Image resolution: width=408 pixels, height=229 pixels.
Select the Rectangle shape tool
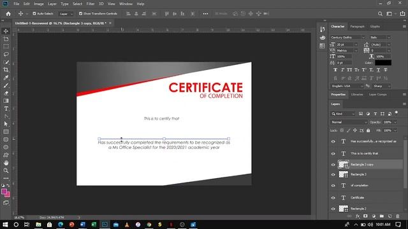[6, 132]
